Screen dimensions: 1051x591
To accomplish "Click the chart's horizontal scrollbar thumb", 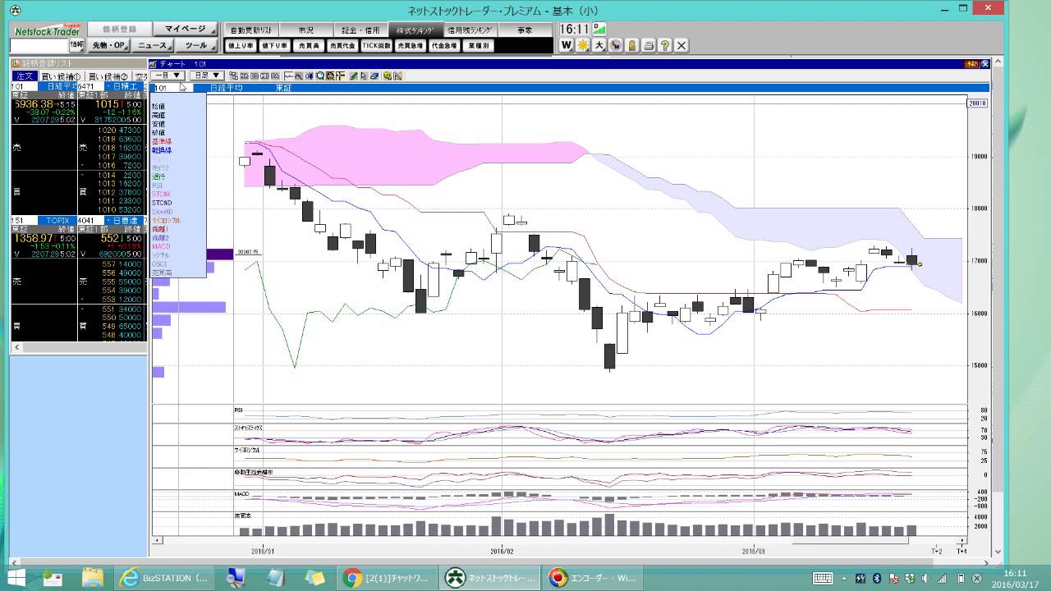I will coord(850,540).
